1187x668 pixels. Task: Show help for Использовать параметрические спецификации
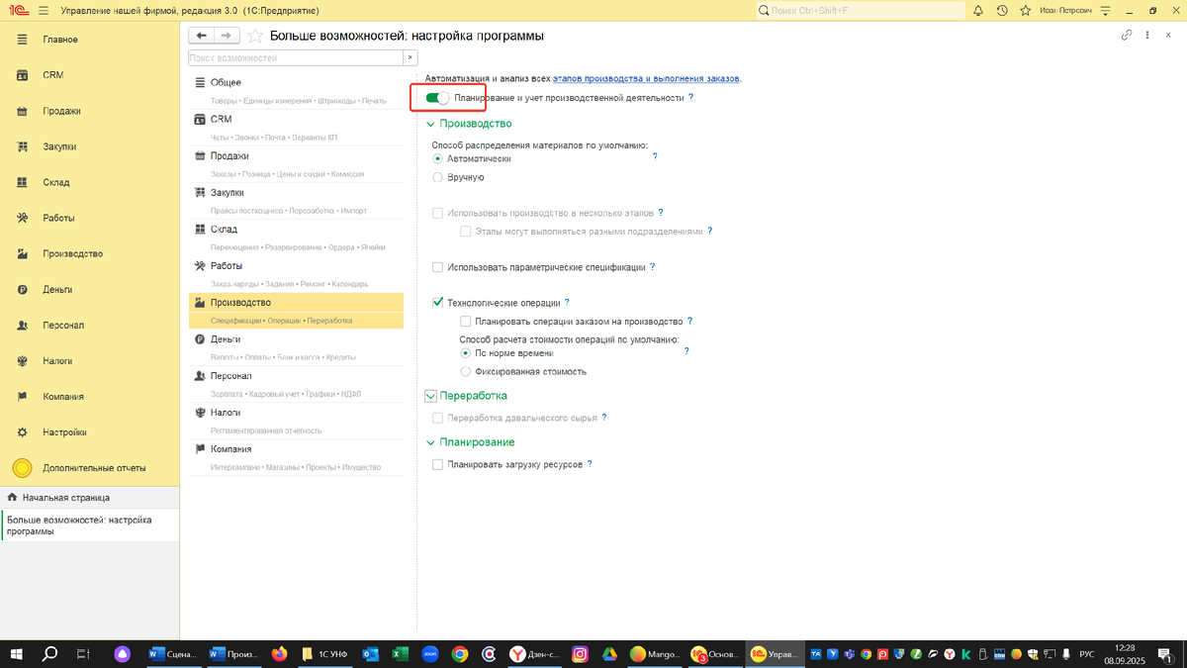653,267
